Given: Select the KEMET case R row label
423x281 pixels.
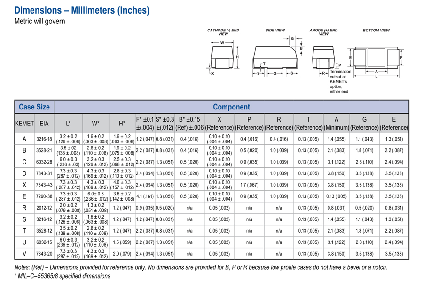Looking at the screenshot, I should click(x=24, y=208).
